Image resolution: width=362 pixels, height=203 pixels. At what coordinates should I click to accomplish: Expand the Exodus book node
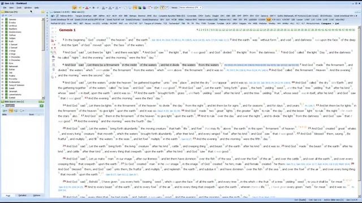pyautogui.click(x=2, y=23)
